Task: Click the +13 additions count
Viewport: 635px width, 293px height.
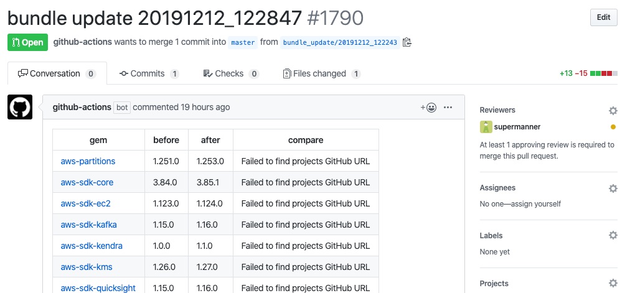Action: [x=566, y=73]
